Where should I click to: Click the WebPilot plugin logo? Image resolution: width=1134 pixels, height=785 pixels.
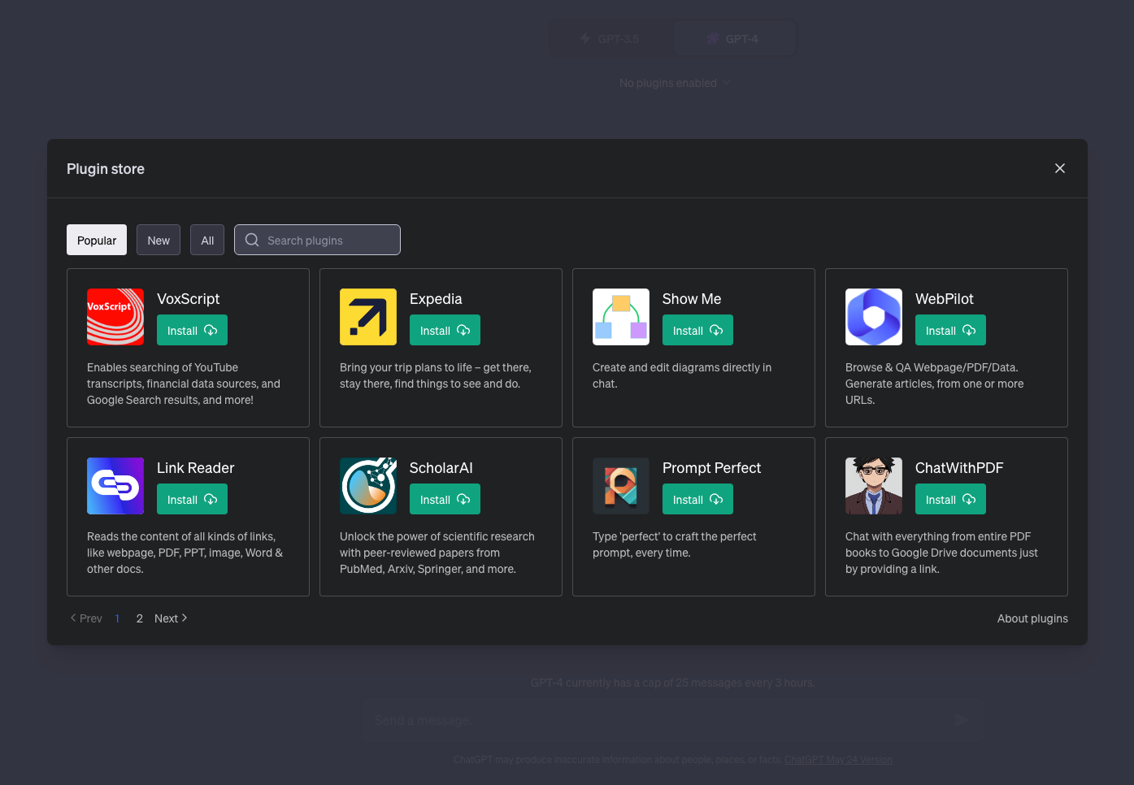[874, 317]
